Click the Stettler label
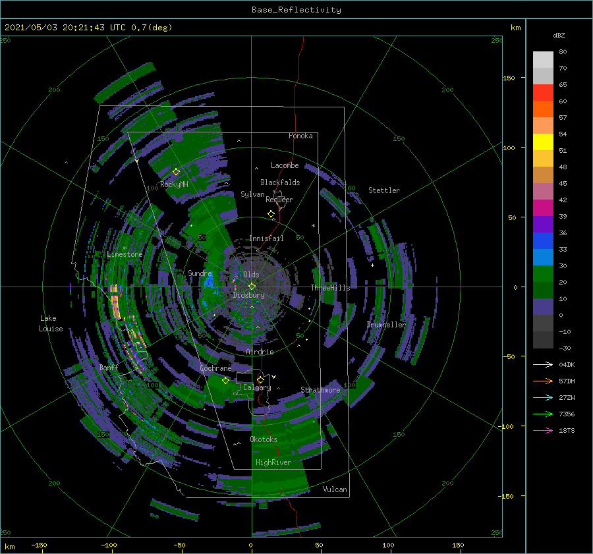 pyautogui.click(x=384, y=190)
